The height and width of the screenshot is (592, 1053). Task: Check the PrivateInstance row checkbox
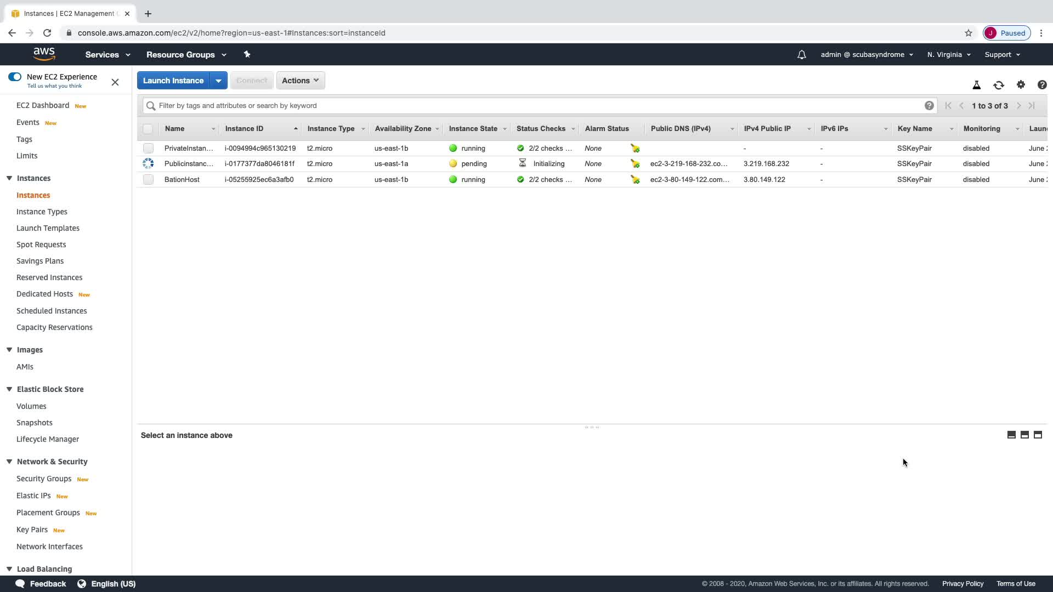pyautogui.click(x=148, y=149)
